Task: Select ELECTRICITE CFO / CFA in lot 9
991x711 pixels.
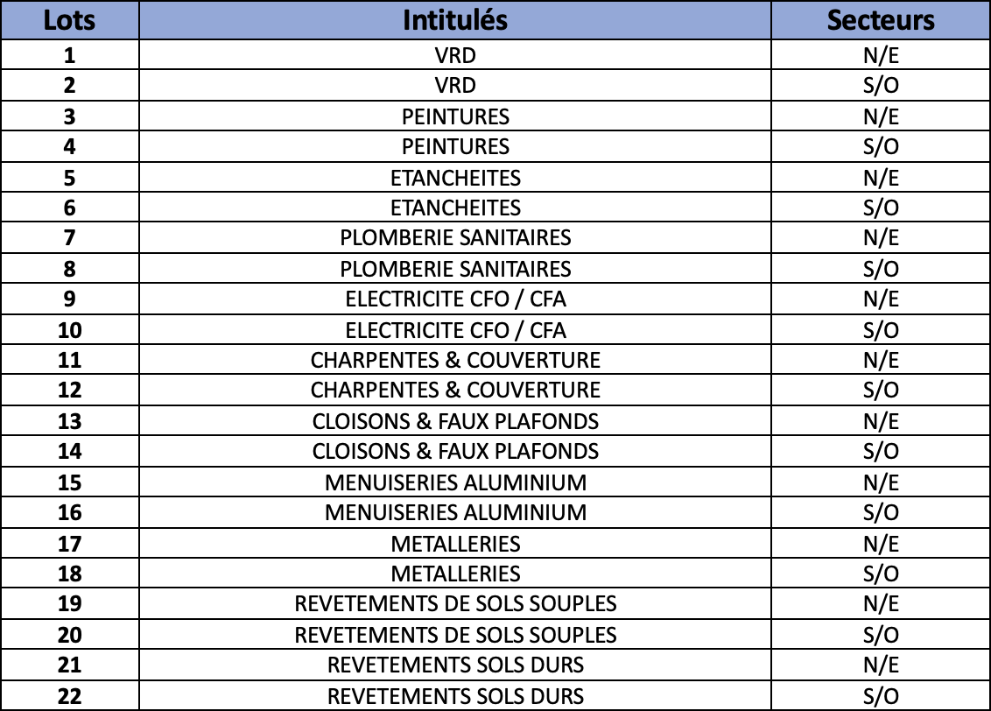Action: tap(455, 299)
